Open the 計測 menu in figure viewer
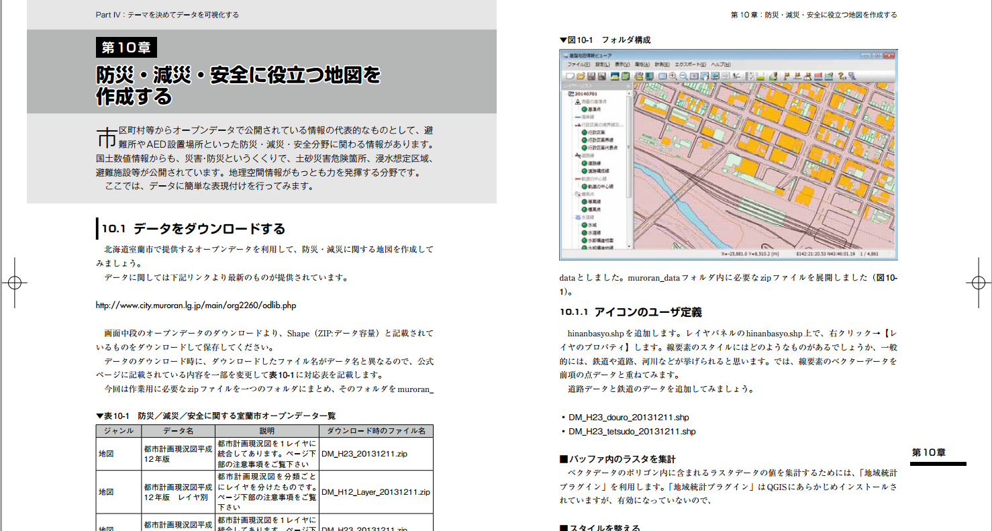Viewport: 992px width, 531px height. (662, 64)
